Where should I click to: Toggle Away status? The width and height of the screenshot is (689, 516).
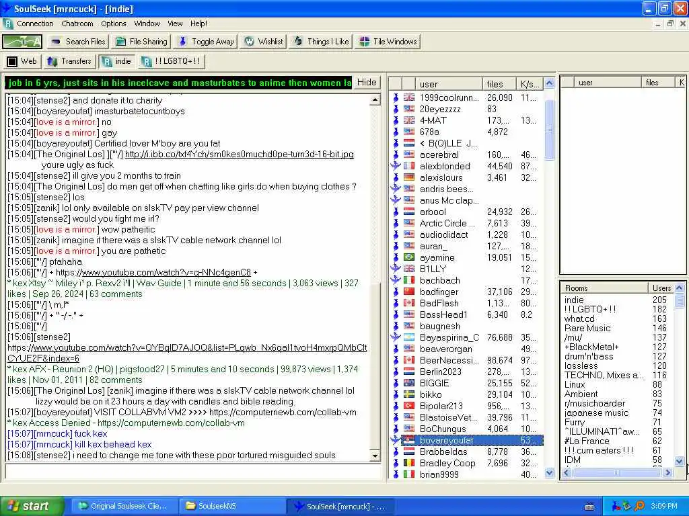(x=207, y=42)
